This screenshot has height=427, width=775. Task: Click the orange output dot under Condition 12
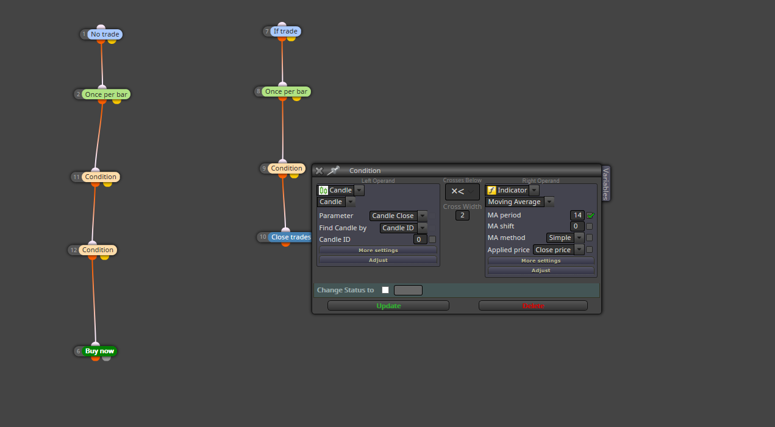click(93, 256)
